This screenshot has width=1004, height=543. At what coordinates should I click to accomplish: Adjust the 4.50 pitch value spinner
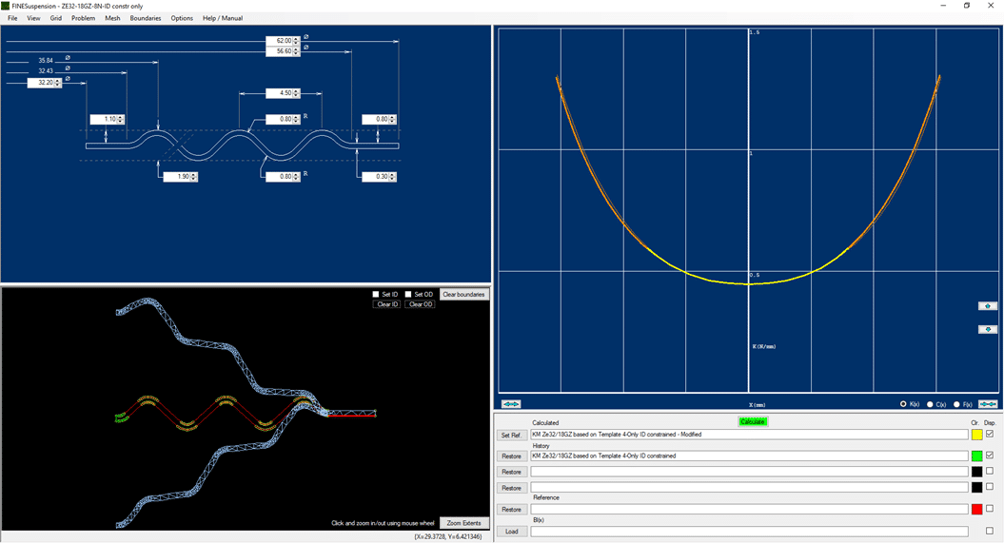tap(296, 93)
